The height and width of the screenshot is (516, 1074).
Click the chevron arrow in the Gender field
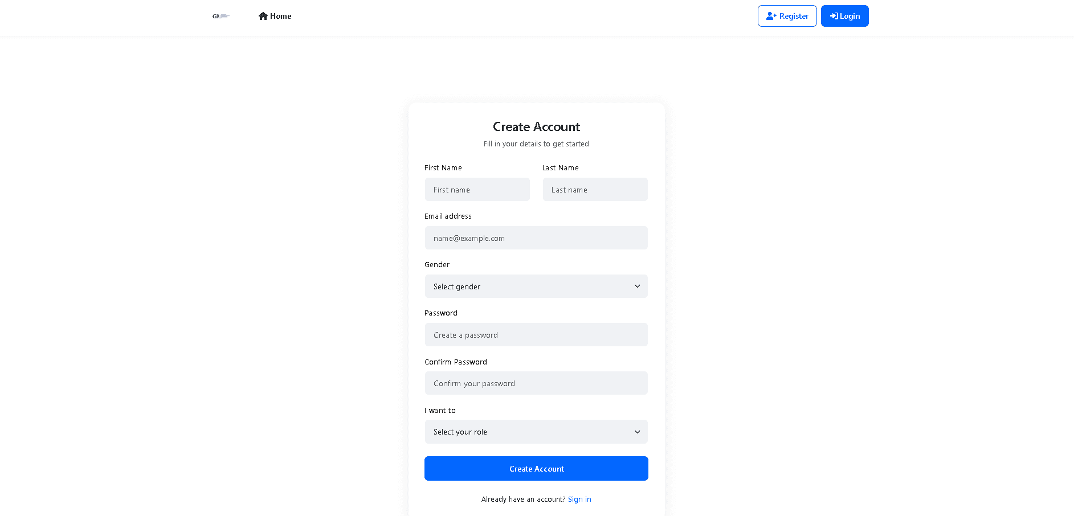[637, 286]
